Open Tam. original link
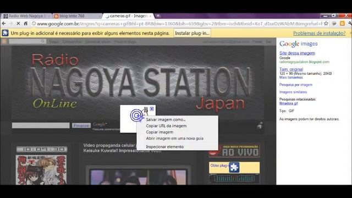 (291, 69)
